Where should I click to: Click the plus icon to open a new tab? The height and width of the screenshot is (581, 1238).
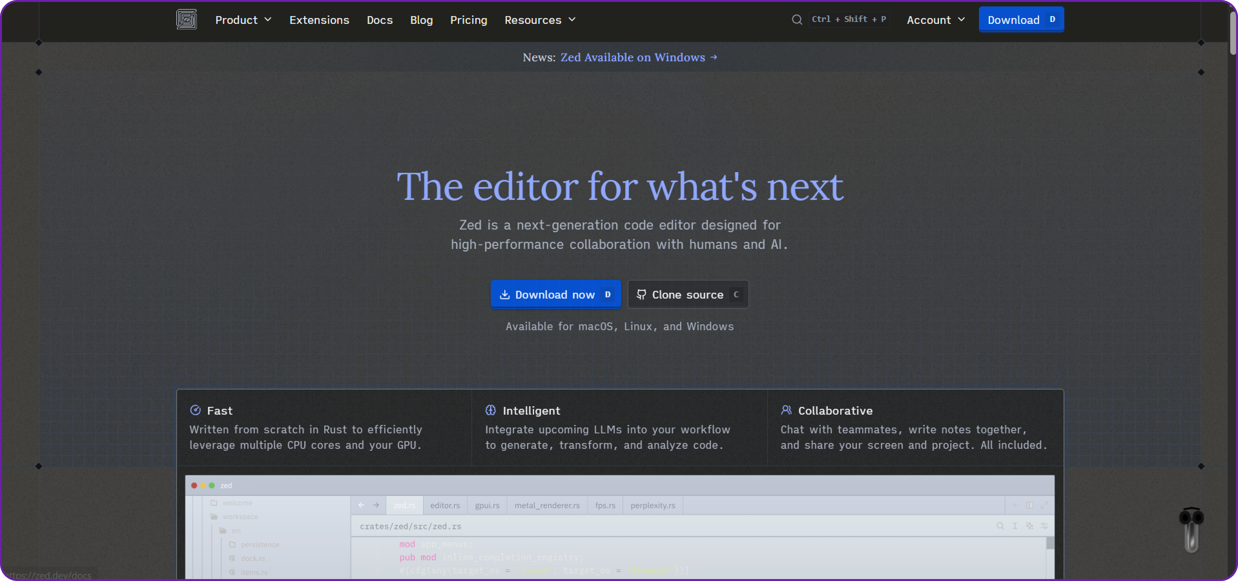point(1015,505)
